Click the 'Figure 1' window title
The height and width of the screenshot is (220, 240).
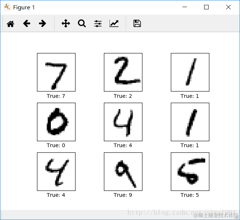(24, 7)
